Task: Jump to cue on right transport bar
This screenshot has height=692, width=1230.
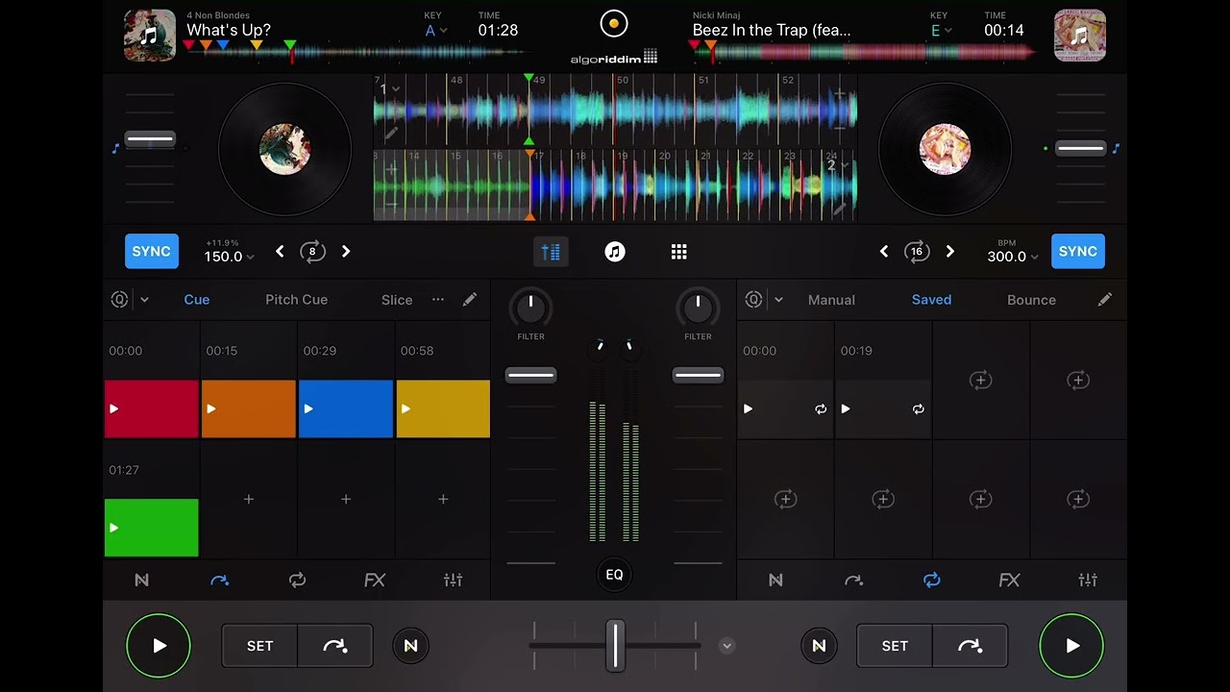Action: (x=971, y=646)
